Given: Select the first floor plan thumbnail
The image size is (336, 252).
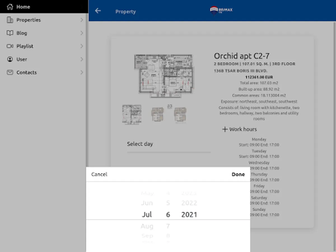Looking at the screenshot, I should pyautogui.click(x=132, y=115).
